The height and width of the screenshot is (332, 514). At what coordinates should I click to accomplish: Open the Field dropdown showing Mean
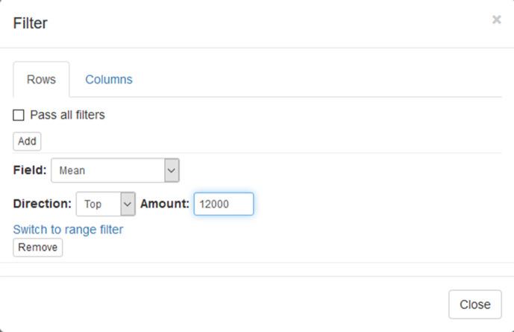tap(108, 170)
